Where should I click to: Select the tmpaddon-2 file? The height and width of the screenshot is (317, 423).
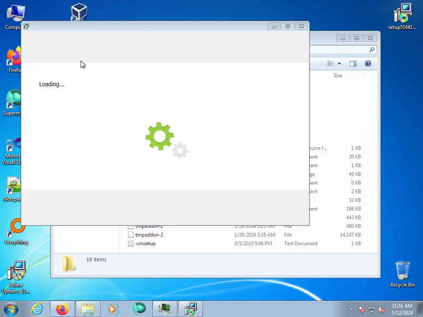tap(149, 235)
